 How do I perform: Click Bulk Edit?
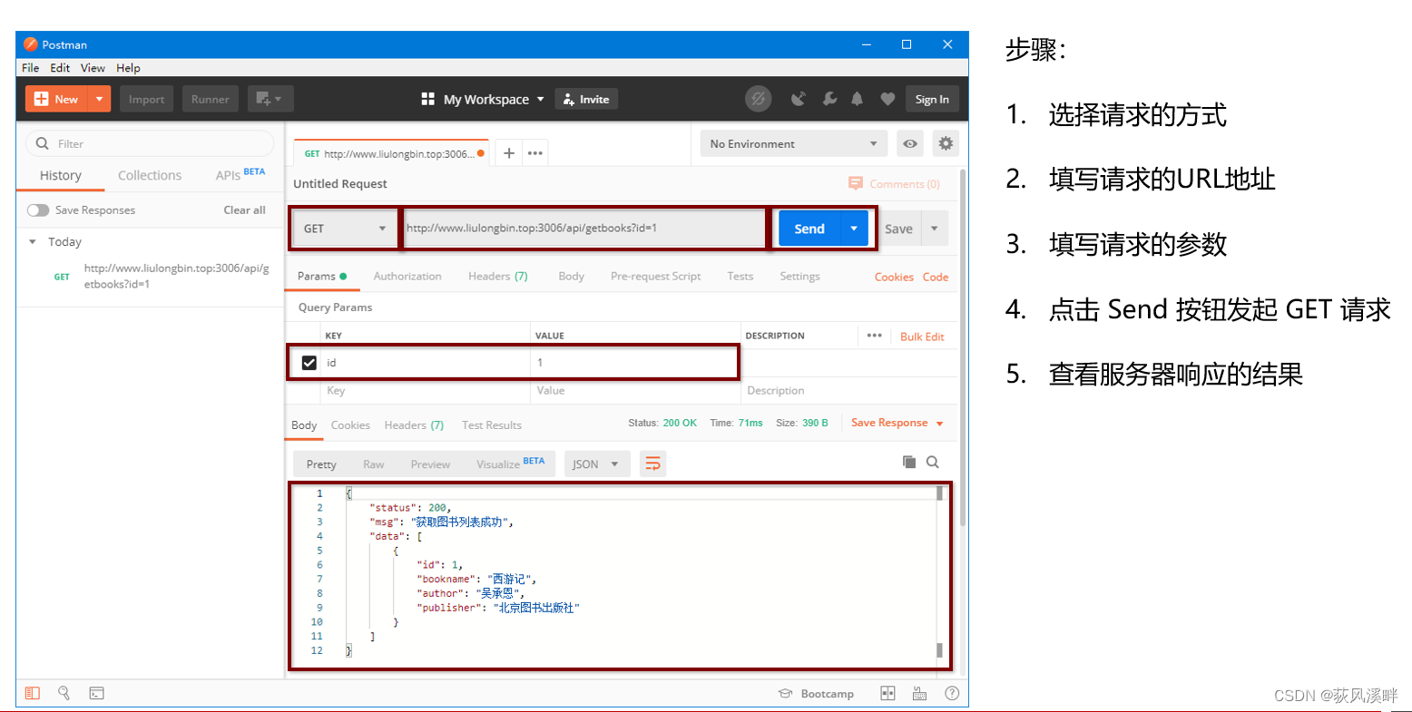tap(922, 336)
